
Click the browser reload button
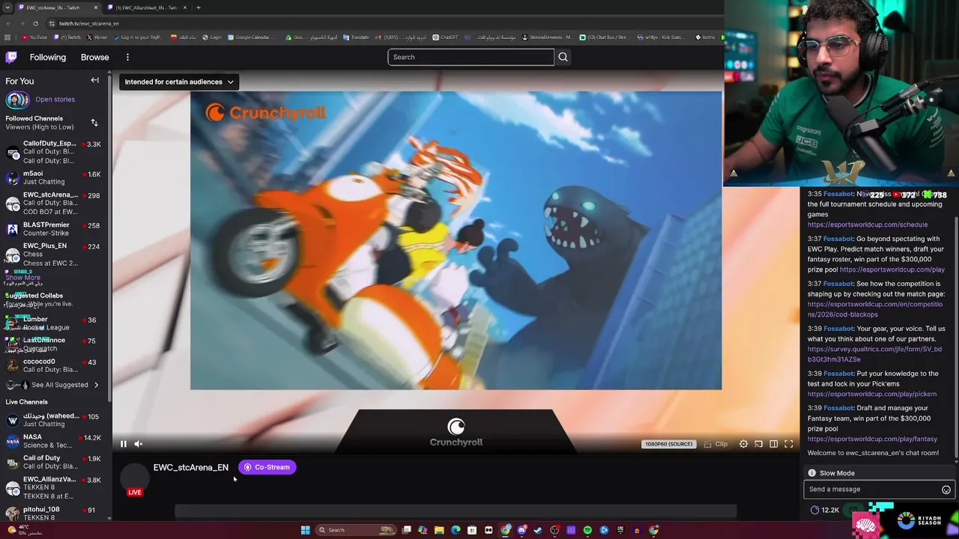(35, 23)
